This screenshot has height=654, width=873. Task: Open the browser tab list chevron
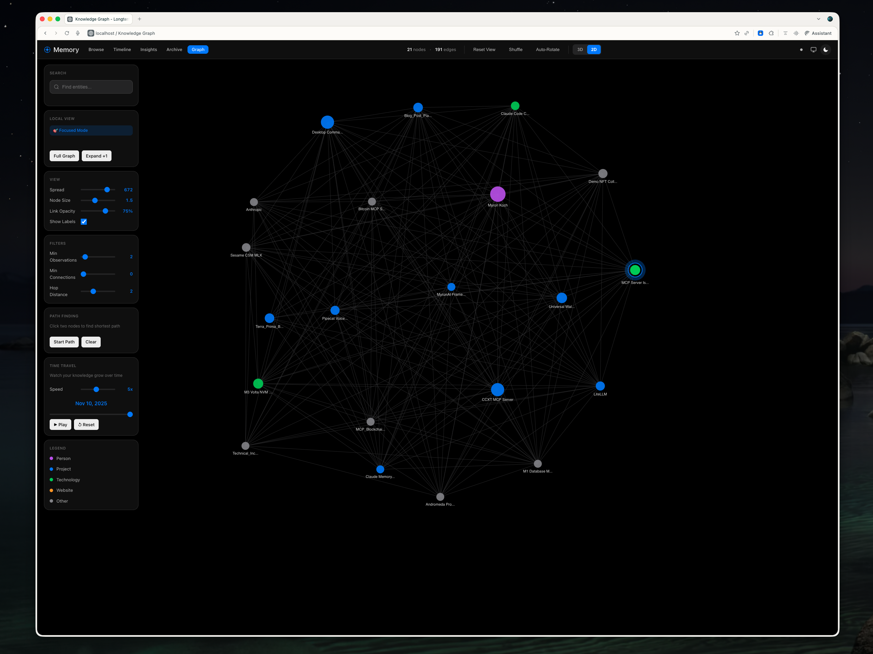click(819, 19)
